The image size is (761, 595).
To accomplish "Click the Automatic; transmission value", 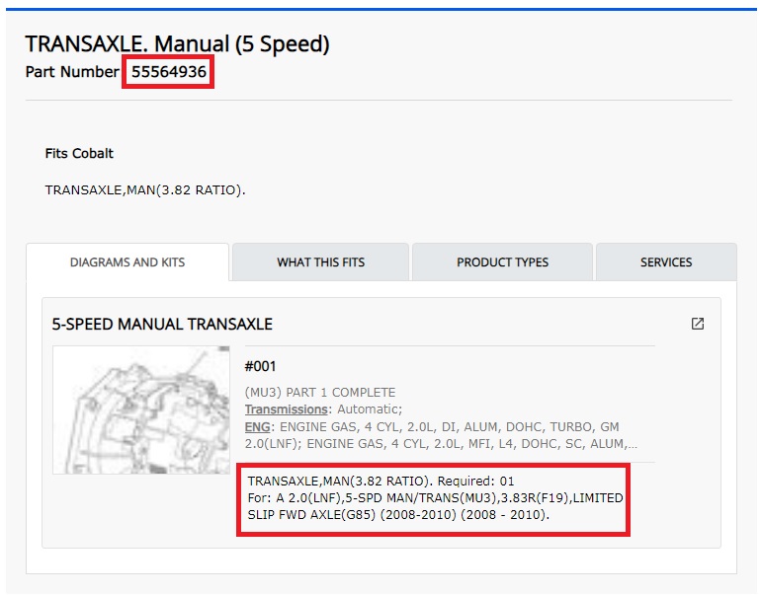I will 370,409.
